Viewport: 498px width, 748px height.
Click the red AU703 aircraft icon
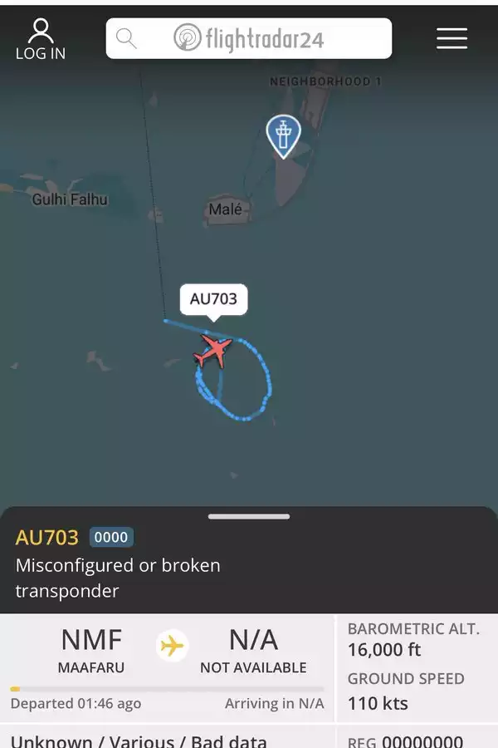pos(212,351)
